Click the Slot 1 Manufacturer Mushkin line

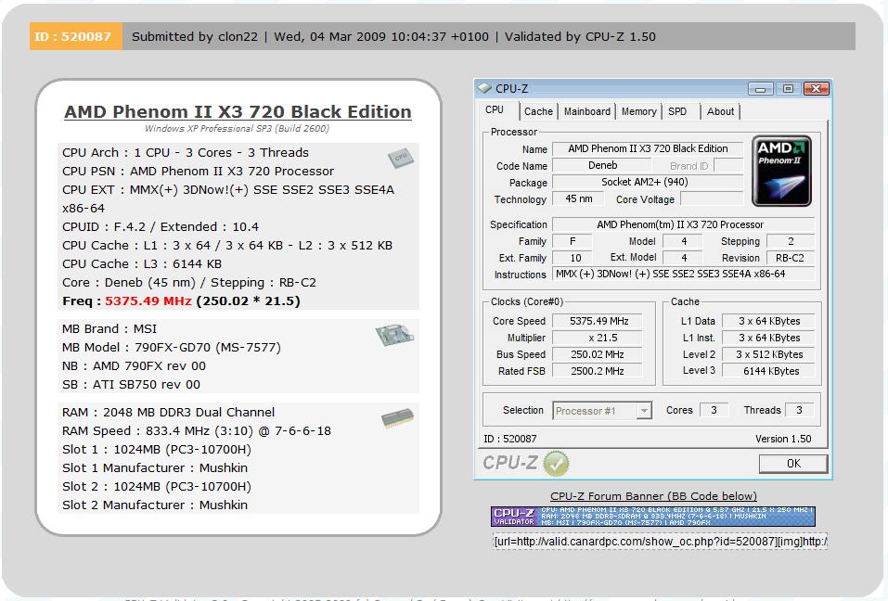pos(155,468)
